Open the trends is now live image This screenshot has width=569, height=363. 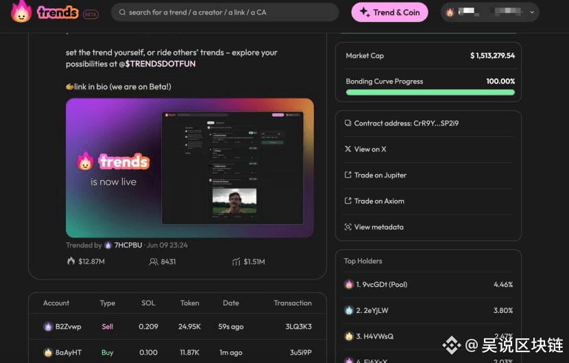[x=190, y=168]
